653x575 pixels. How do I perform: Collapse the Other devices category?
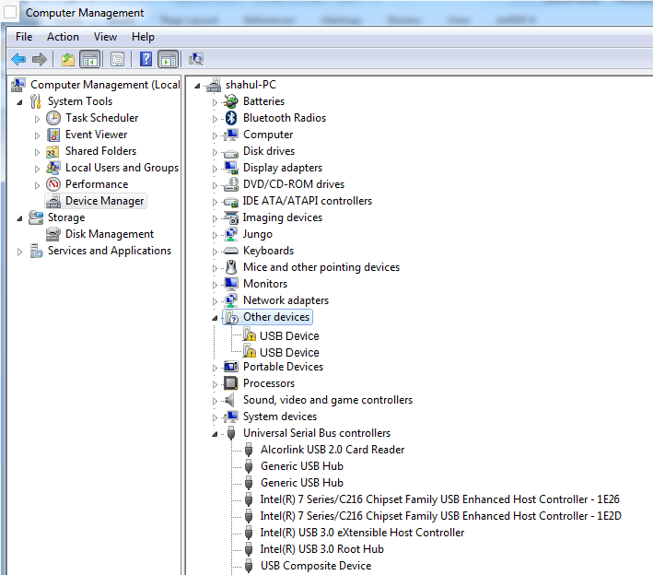(x=215, y=318)
